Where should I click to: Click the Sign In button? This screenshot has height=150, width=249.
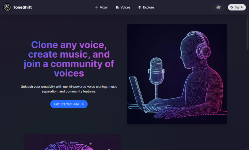point(237,7)
